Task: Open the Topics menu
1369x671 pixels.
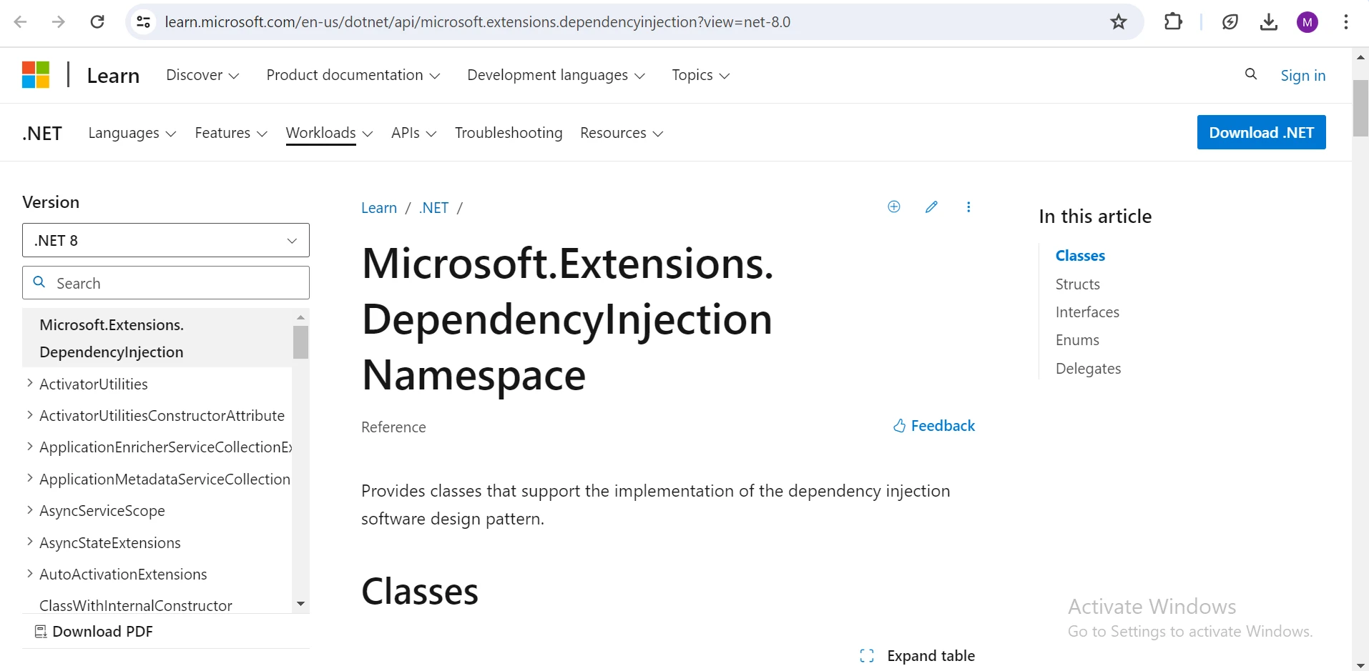Action: 700,75
